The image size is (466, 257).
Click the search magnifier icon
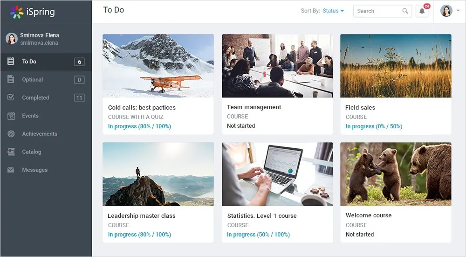point(405,11)
